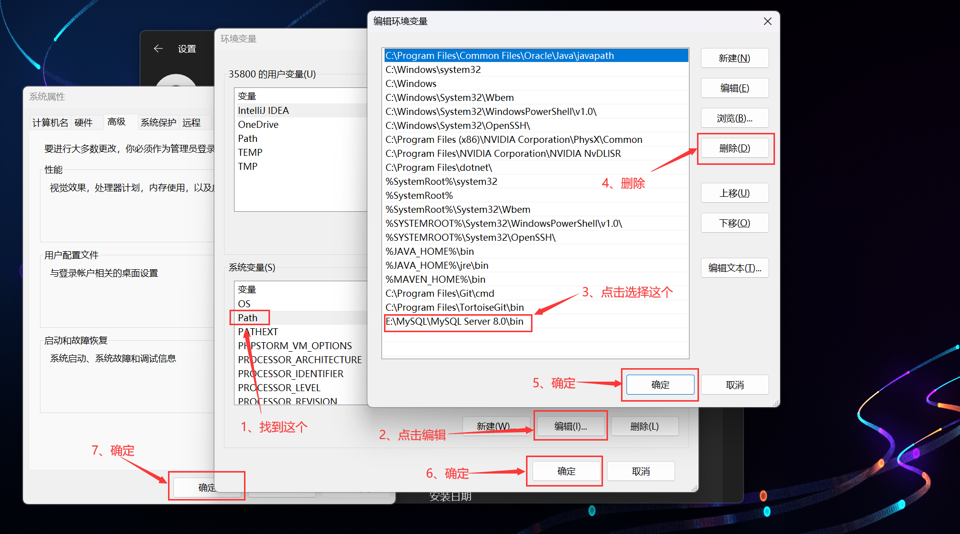Click 删除(D) to delete selected path

tap(734, 148)
